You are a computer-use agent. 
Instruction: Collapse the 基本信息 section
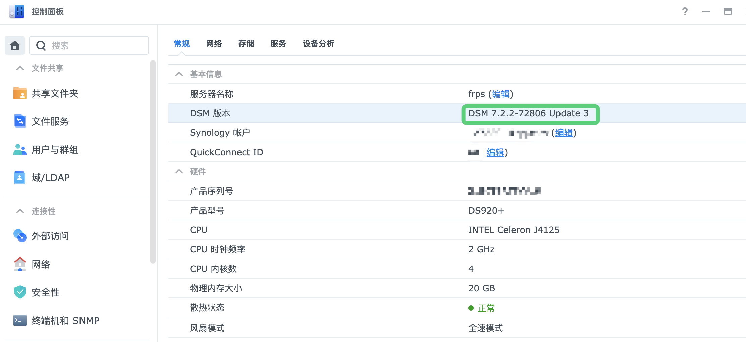(x=179, y=74)
